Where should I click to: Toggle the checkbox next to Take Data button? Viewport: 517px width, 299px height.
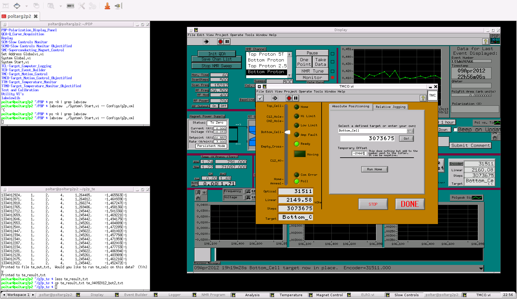click(332, 62)
